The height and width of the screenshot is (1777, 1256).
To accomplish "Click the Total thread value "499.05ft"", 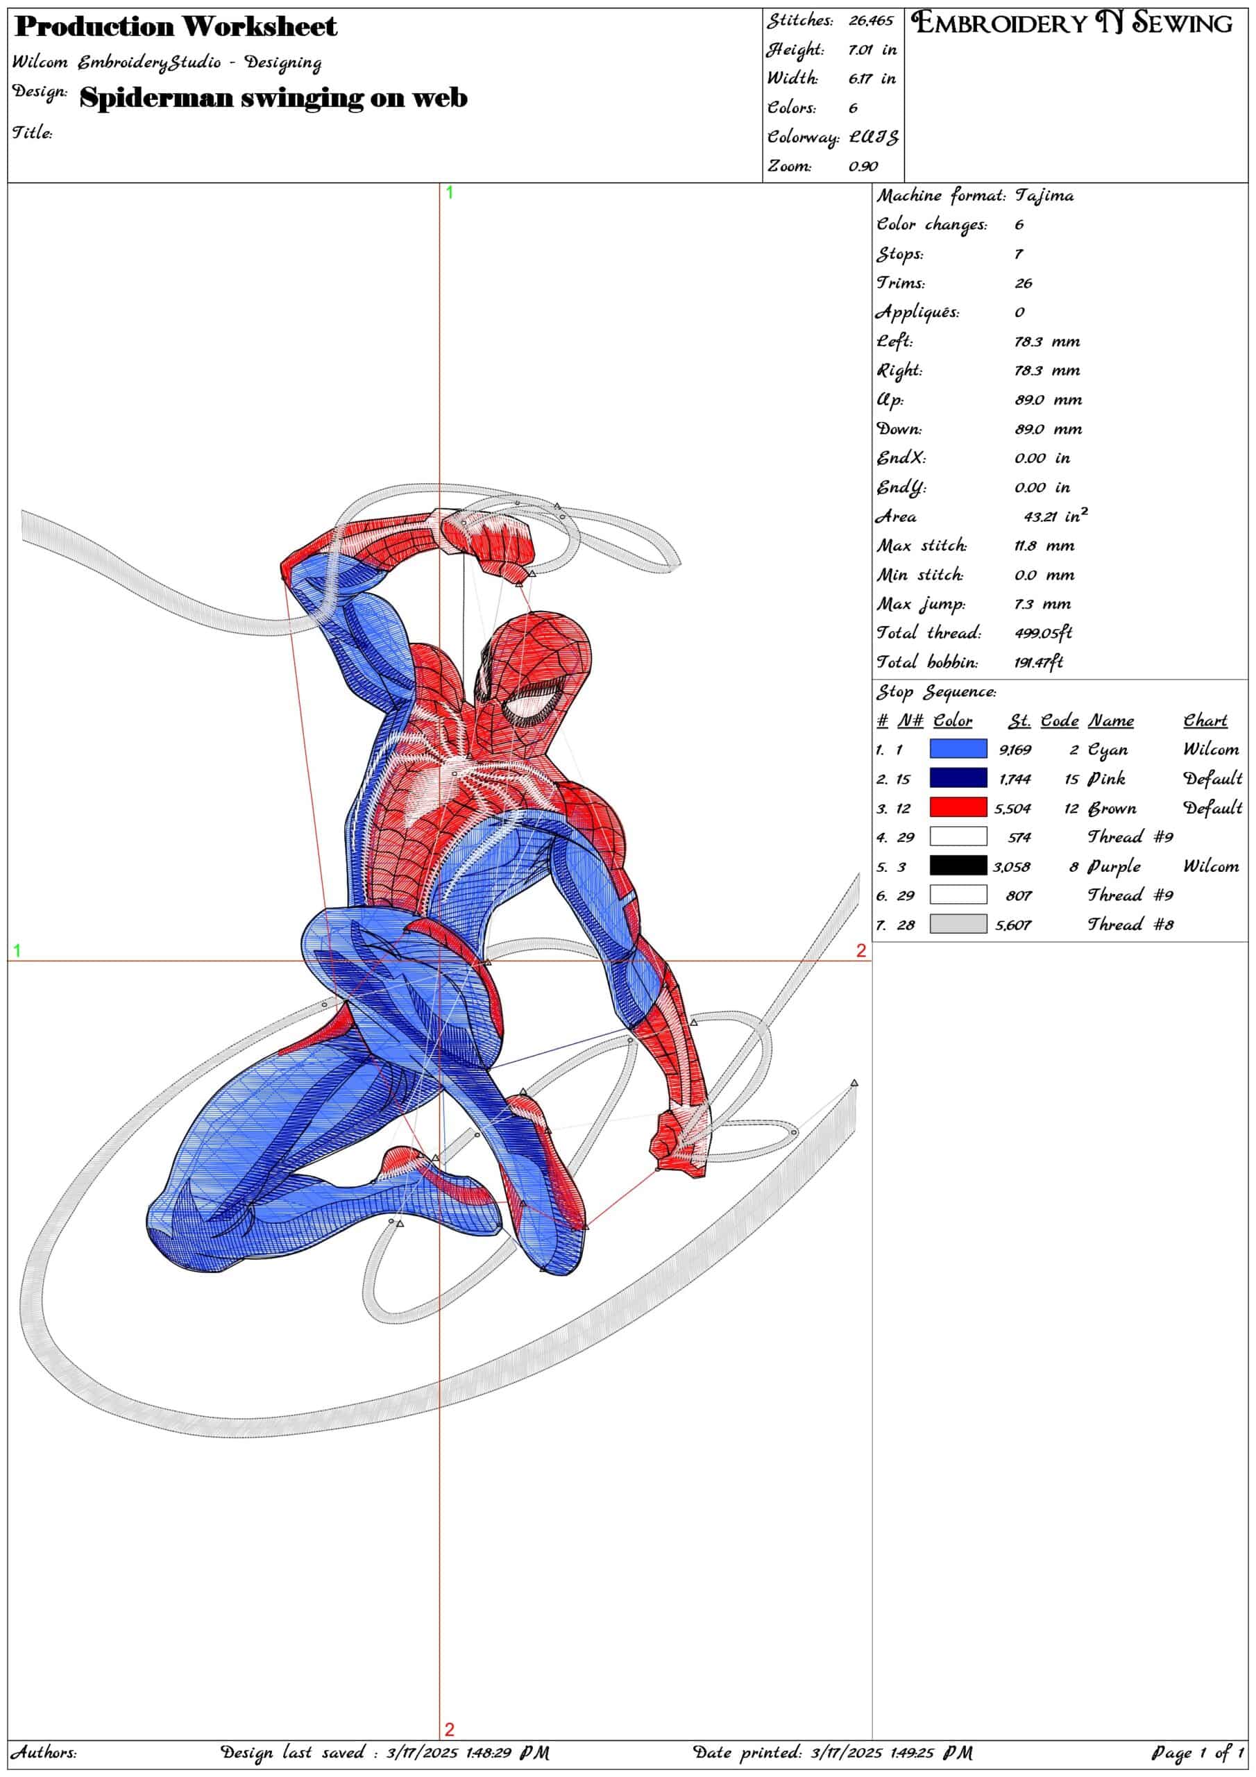I will tap(1043, 633).
